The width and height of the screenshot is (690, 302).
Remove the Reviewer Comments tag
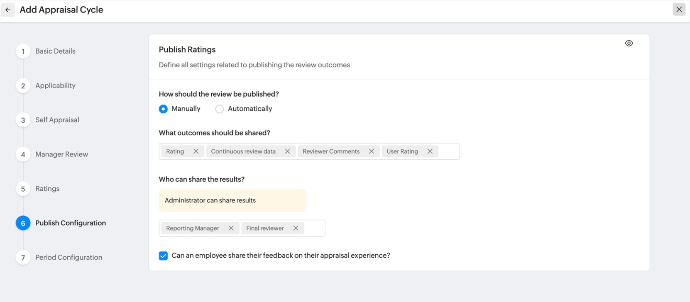(372, 151)
